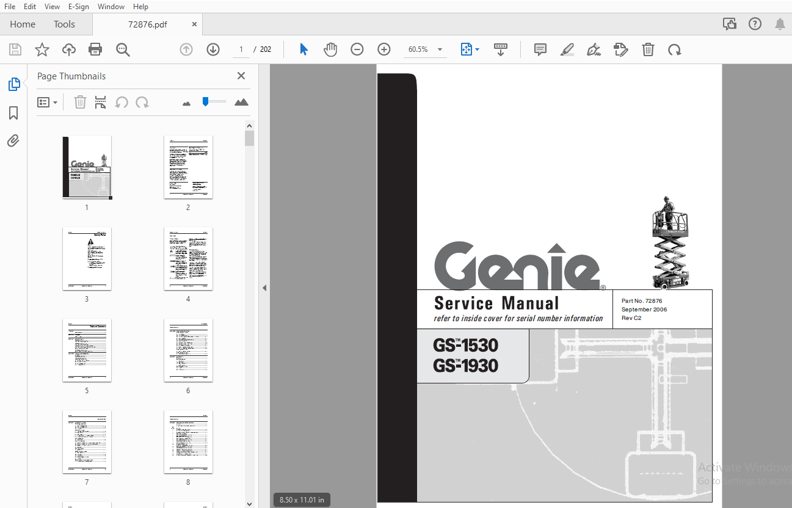Open the Sign document pen tool
The height and width of the screenshot is (508, 792).
pyautogui.click(x=594, y=49)
